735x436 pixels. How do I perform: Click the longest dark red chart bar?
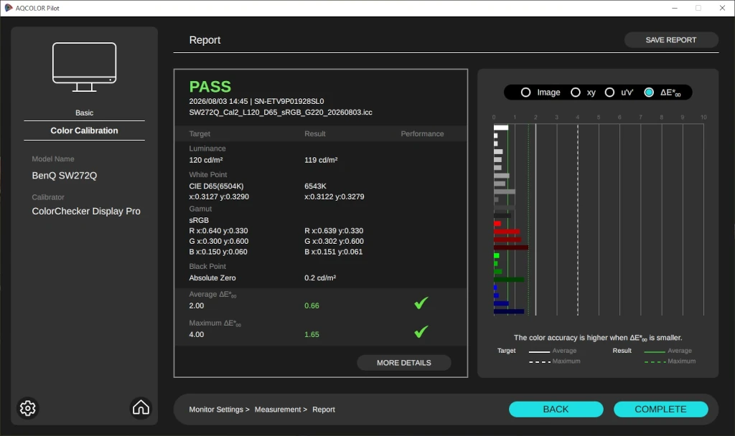511,247
